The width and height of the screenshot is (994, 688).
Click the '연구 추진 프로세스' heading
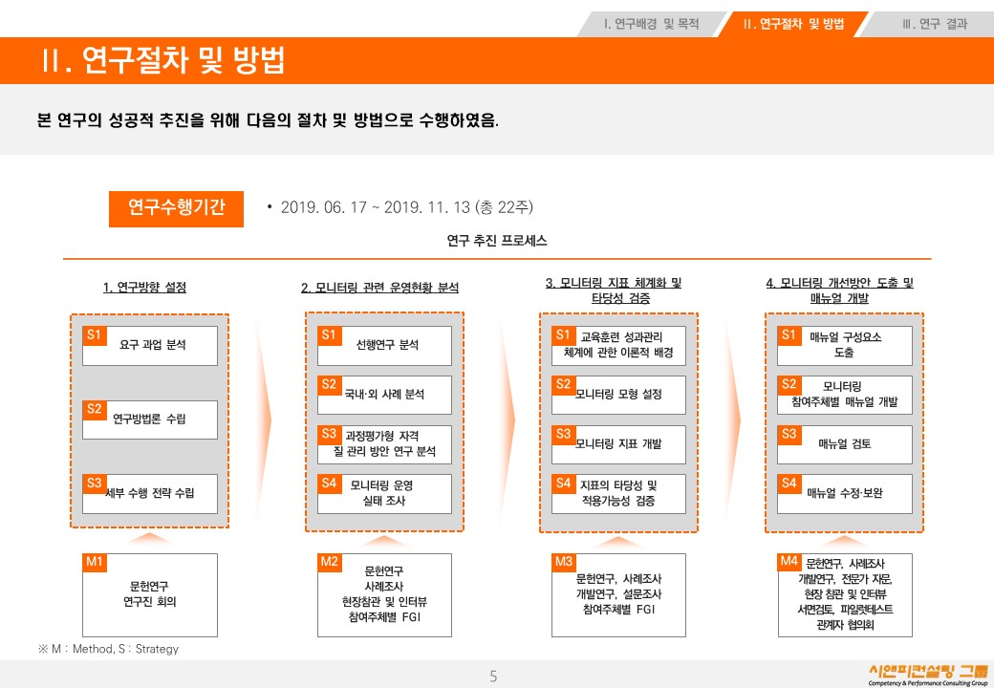(x=497, y=240)
